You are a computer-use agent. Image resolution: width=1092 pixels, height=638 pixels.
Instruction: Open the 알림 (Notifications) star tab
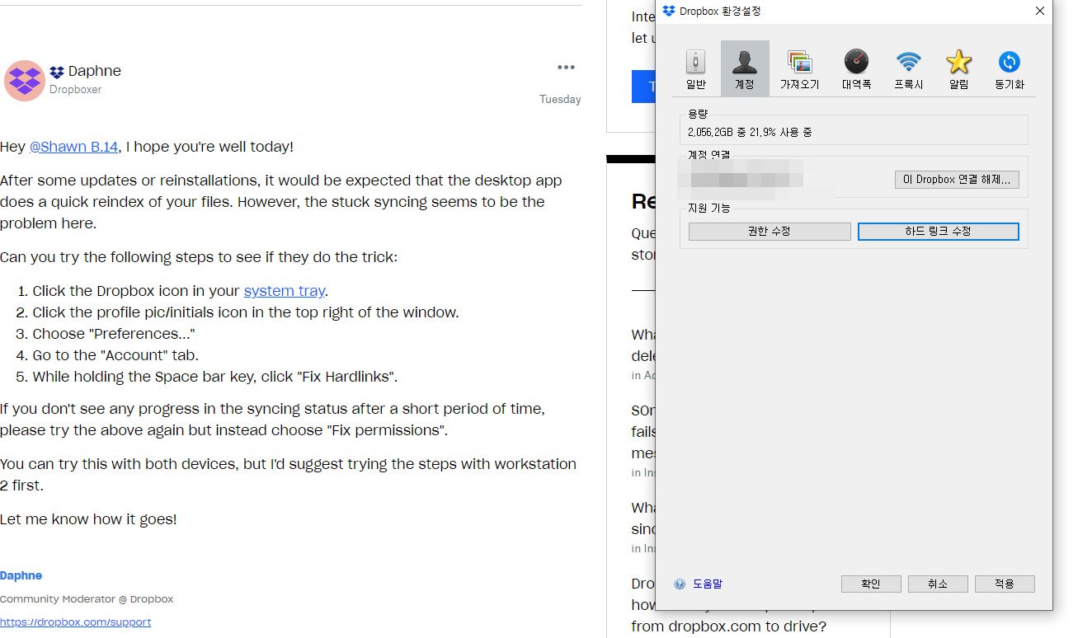point(958,69)
